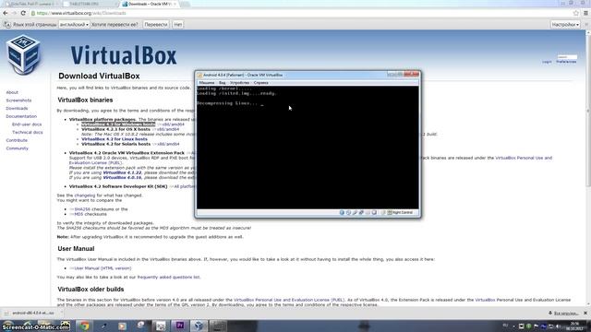Click the Preferences link at top right
The width and height of the screenshot is (591, 332).
tap(566, 62)
